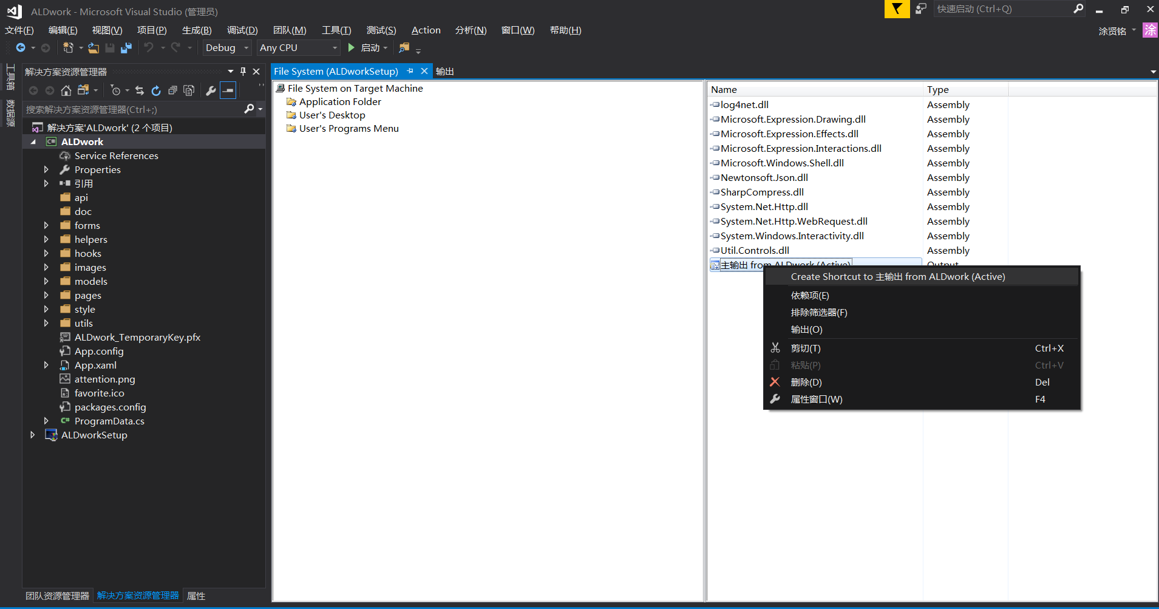Expand the Properties node
This screenshot has height=609, width=1159.
46,169
